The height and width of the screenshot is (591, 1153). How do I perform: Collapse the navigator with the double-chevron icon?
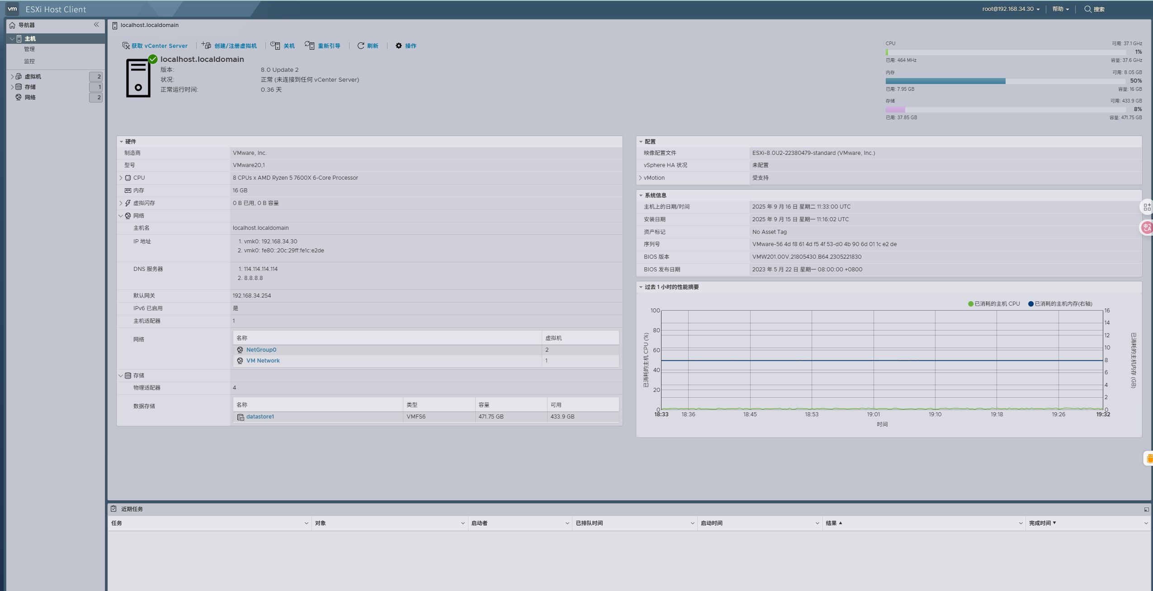click(96, 25)
